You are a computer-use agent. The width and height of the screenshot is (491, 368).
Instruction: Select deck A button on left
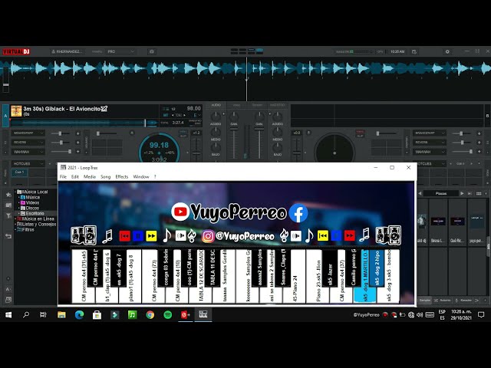(x=5, y=116)
